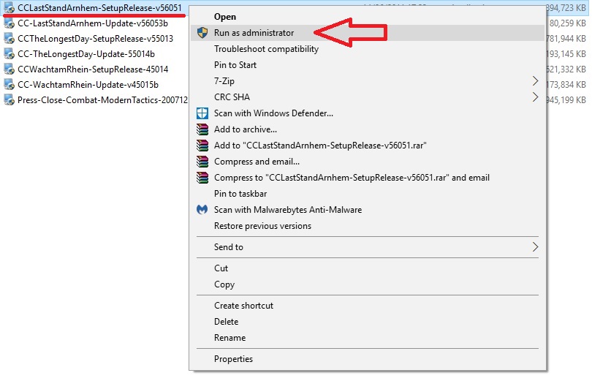This screenshot has width=592, height=381.
Task: Click the CC-WachtamRhein-Update-v45015b file icon
Action: click(9, 85)
